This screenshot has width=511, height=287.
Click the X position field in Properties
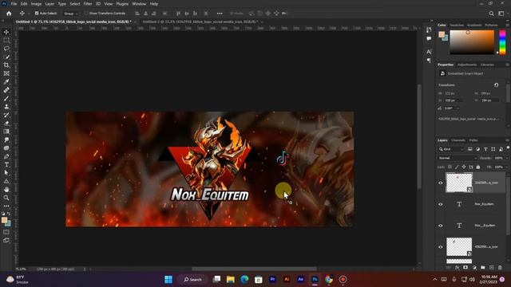point(454,100)
